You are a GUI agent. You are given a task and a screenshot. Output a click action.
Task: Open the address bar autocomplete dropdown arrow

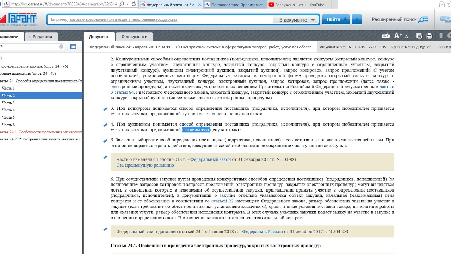point(128,4)
